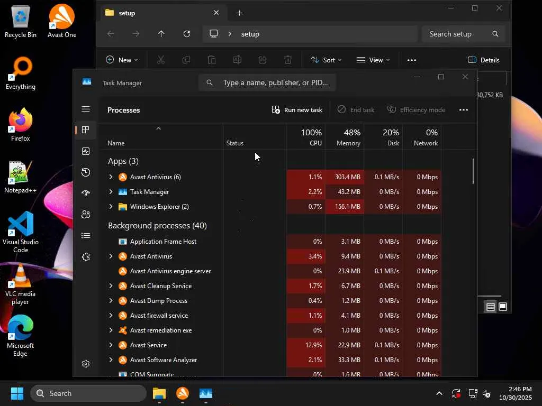Select the Processes page icon in sidebar
This screenshot has width=542, height=406.
pyautogui.click(x=86, y=130)
